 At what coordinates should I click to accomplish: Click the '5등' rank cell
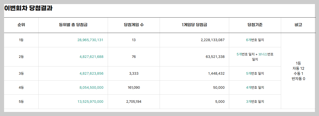(21, 102)
